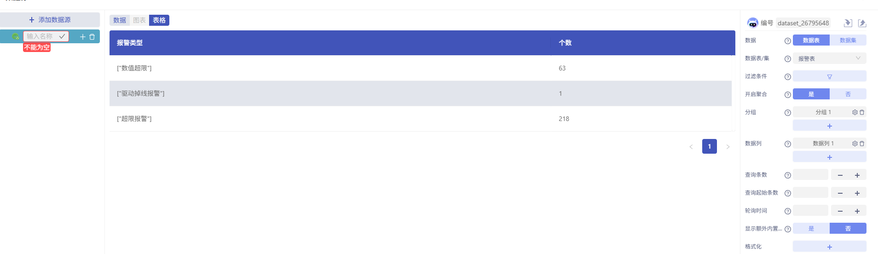878x254 pixels.
Task: Delete the data source via trash icon
Action: pos(92,37)
